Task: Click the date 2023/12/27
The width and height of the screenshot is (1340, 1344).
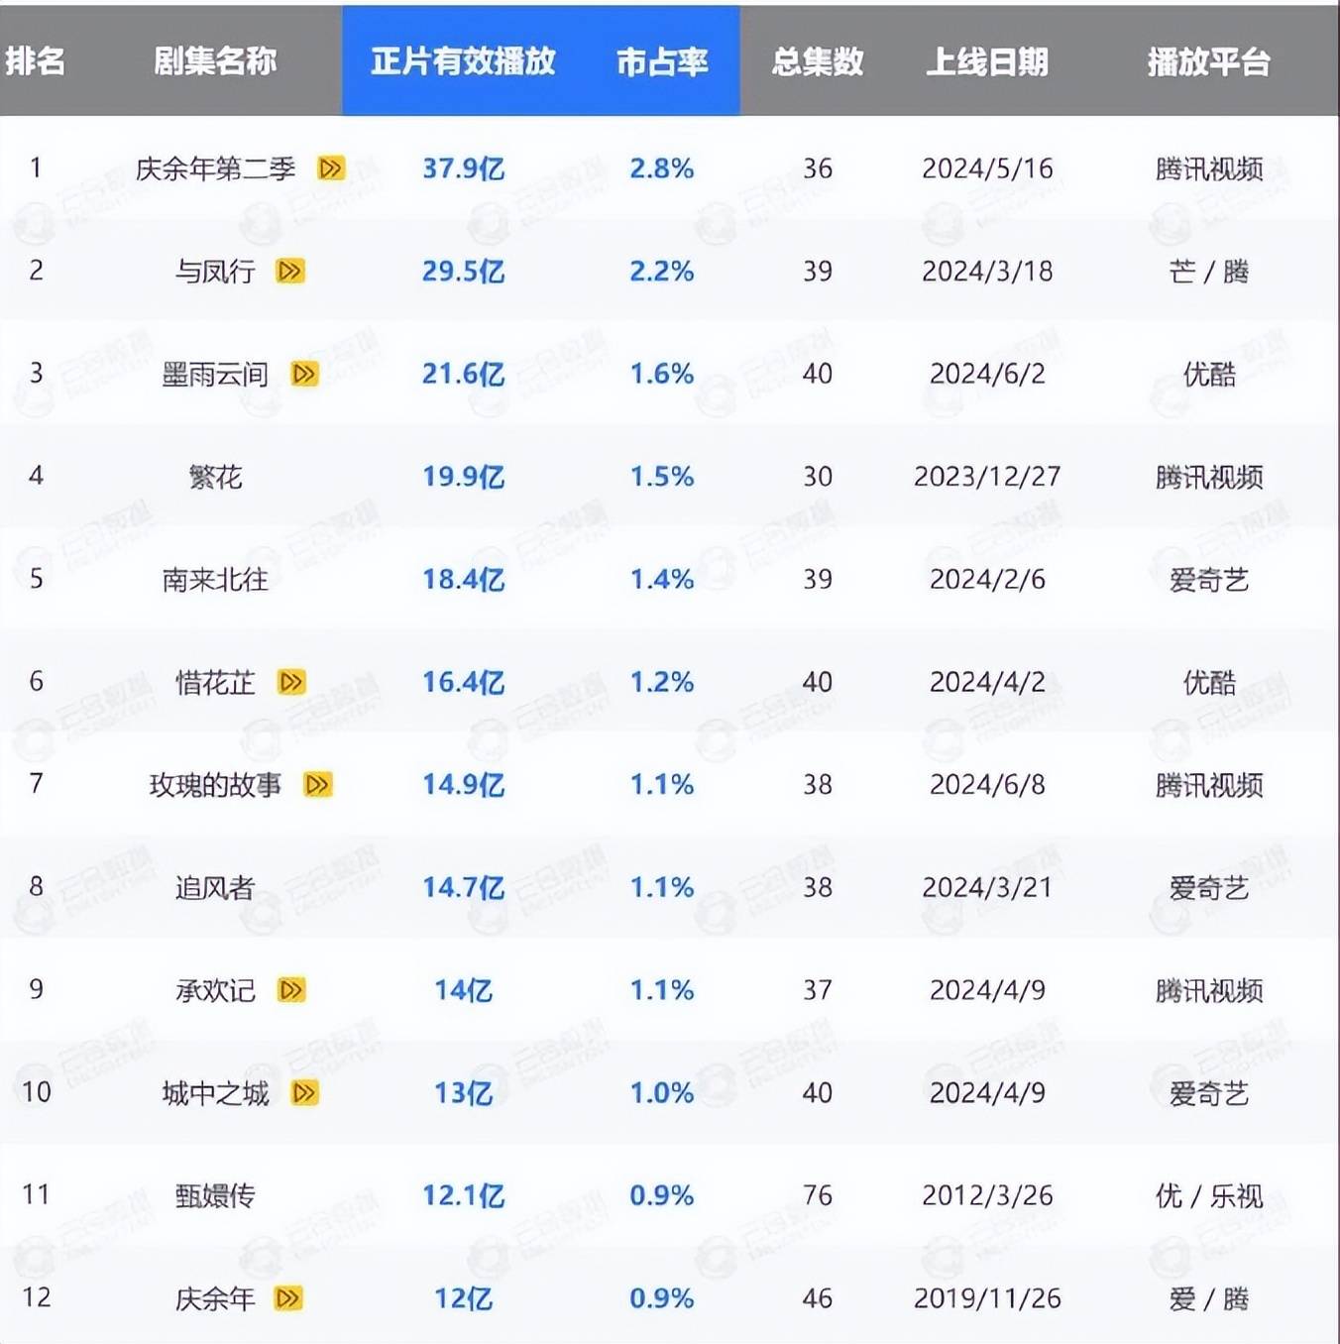Action: click(x=987, y=477)
